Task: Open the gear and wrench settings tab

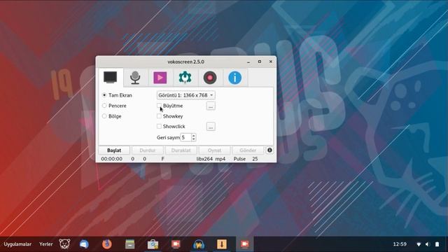Action: (185, 78)
